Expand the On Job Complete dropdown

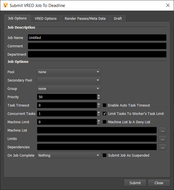coord(69,156)
